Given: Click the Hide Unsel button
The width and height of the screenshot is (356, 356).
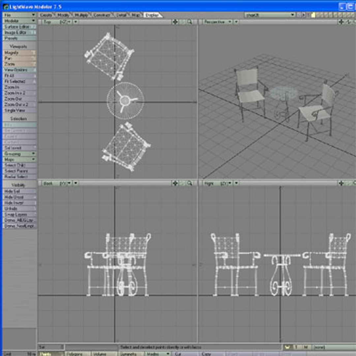Looking at the screenshot, I should click(19, 197).
